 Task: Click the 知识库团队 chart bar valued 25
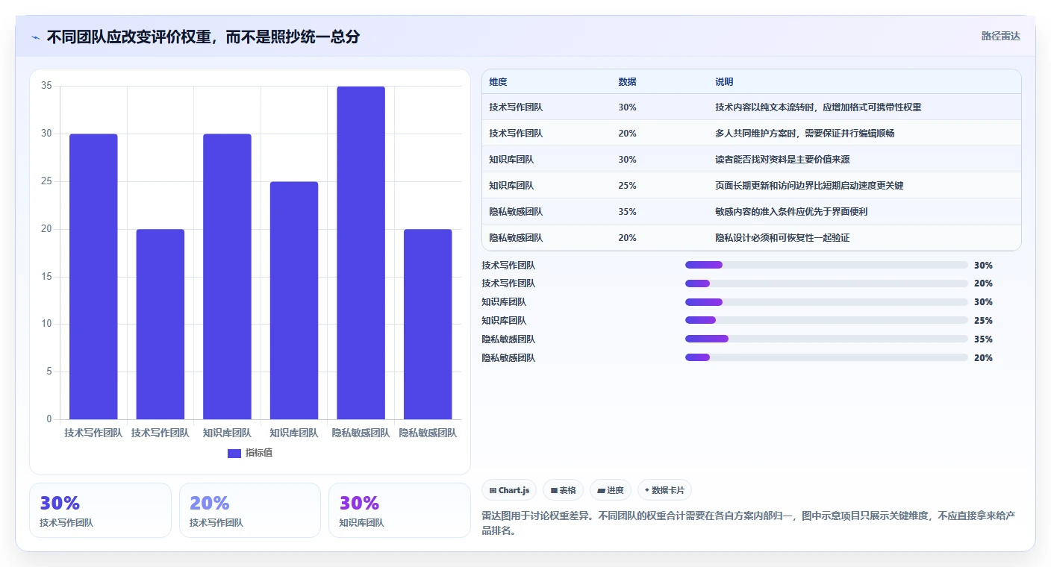294,301
